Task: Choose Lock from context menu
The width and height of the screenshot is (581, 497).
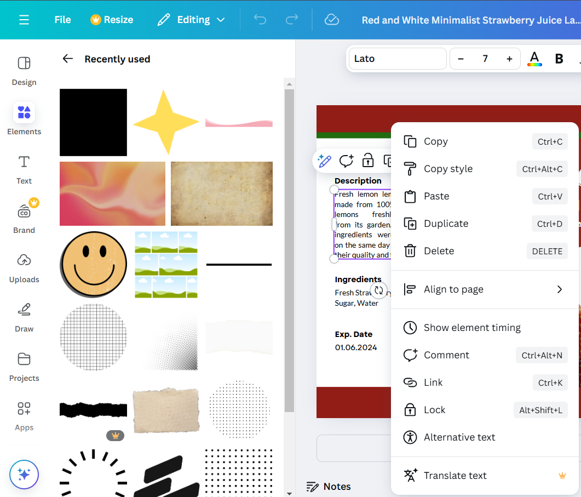Action: (485, 410)
